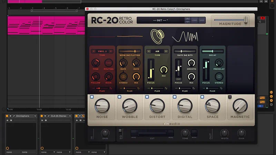The width and height of the screenshot is (276, 155).
Task: Click the large MAGNETIC knob
Action: [240, 106]
